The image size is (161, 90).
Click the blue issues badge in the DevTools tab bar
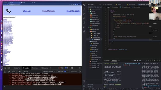click(66, 68)
